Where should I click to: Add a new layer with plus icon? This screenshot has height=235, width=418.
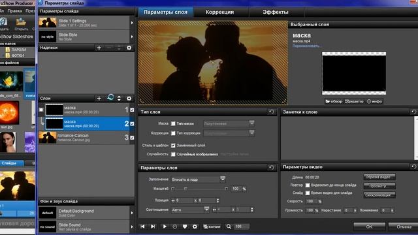point(99,99)
